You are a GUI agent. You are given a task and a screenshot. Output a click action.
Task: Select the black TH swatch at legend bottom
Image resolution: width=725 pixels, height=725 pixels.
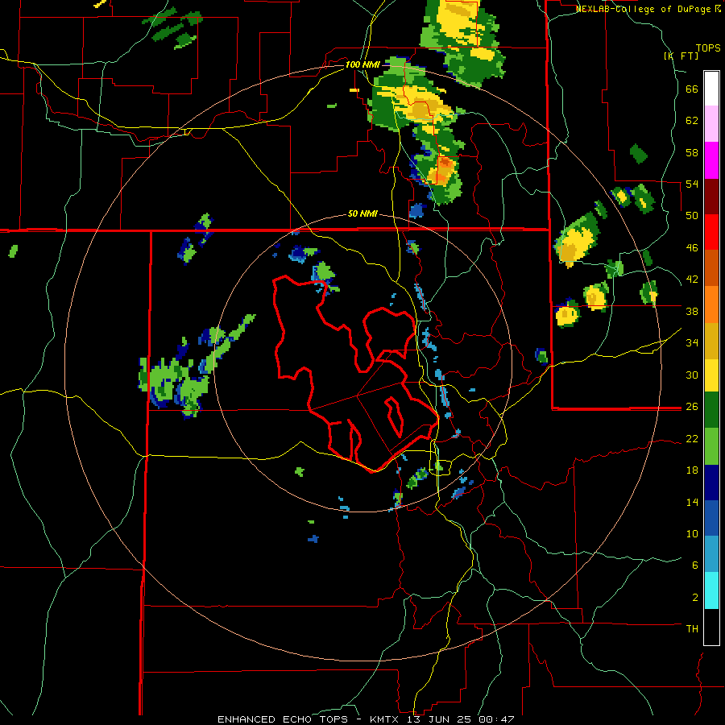click(711, 627)
